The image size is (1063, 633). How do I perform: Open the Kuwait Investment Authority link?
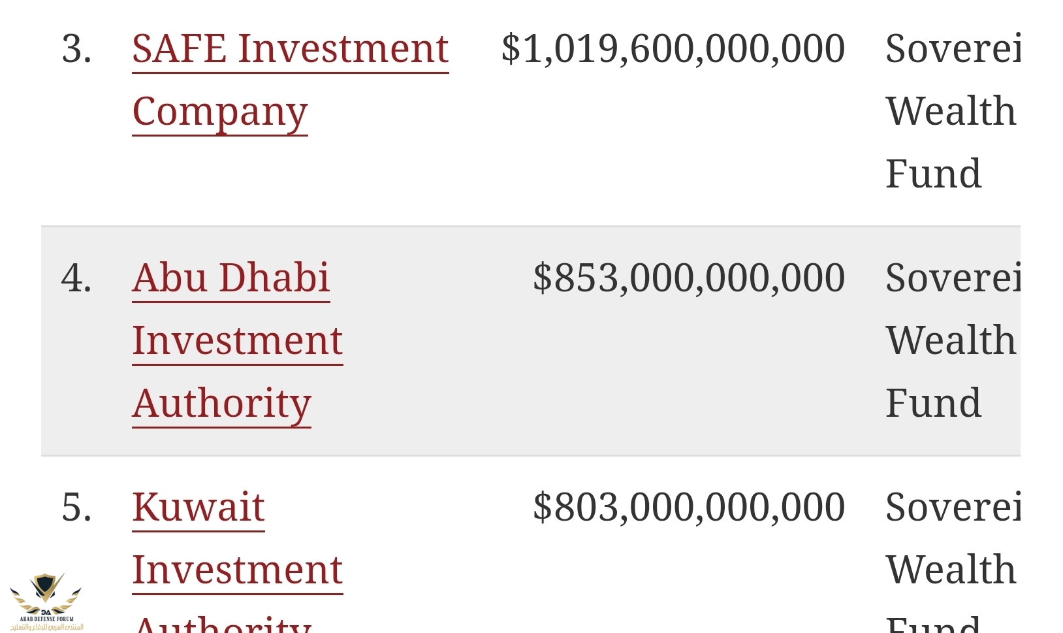[198, 508]
